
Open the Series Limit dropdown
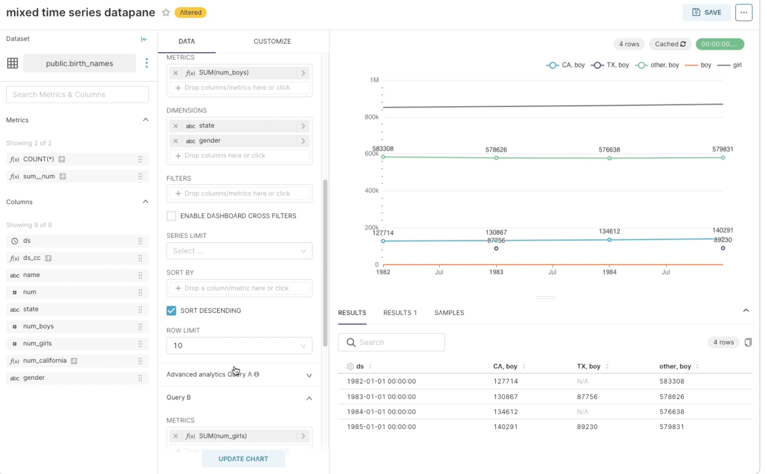click(239, 251)
